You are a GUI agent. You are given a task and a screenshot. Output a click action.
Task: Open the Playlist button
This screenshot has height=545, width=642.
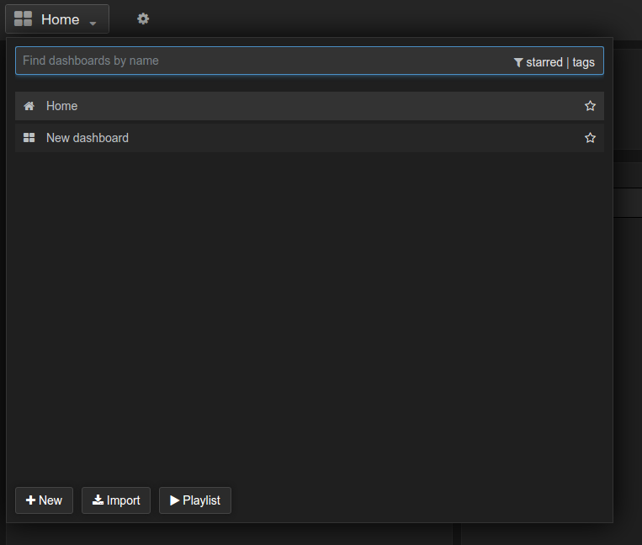pos(195,500)
